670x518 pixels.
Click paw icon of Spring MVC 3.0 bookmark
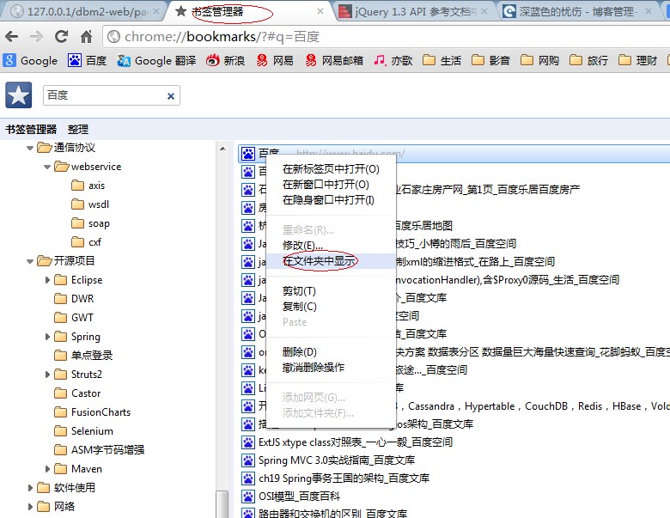click(248, 460)
